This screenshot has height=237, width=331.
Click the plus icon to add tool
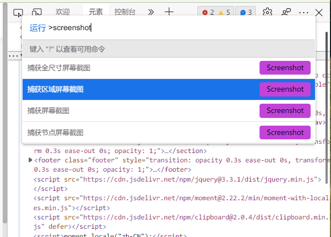pyautogui.click(x=169, y=12)
